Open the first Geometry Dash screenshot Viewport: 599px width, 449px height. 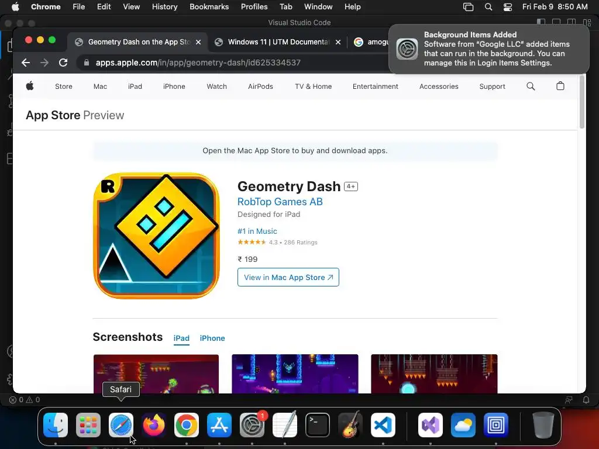[x=156, y=374]
